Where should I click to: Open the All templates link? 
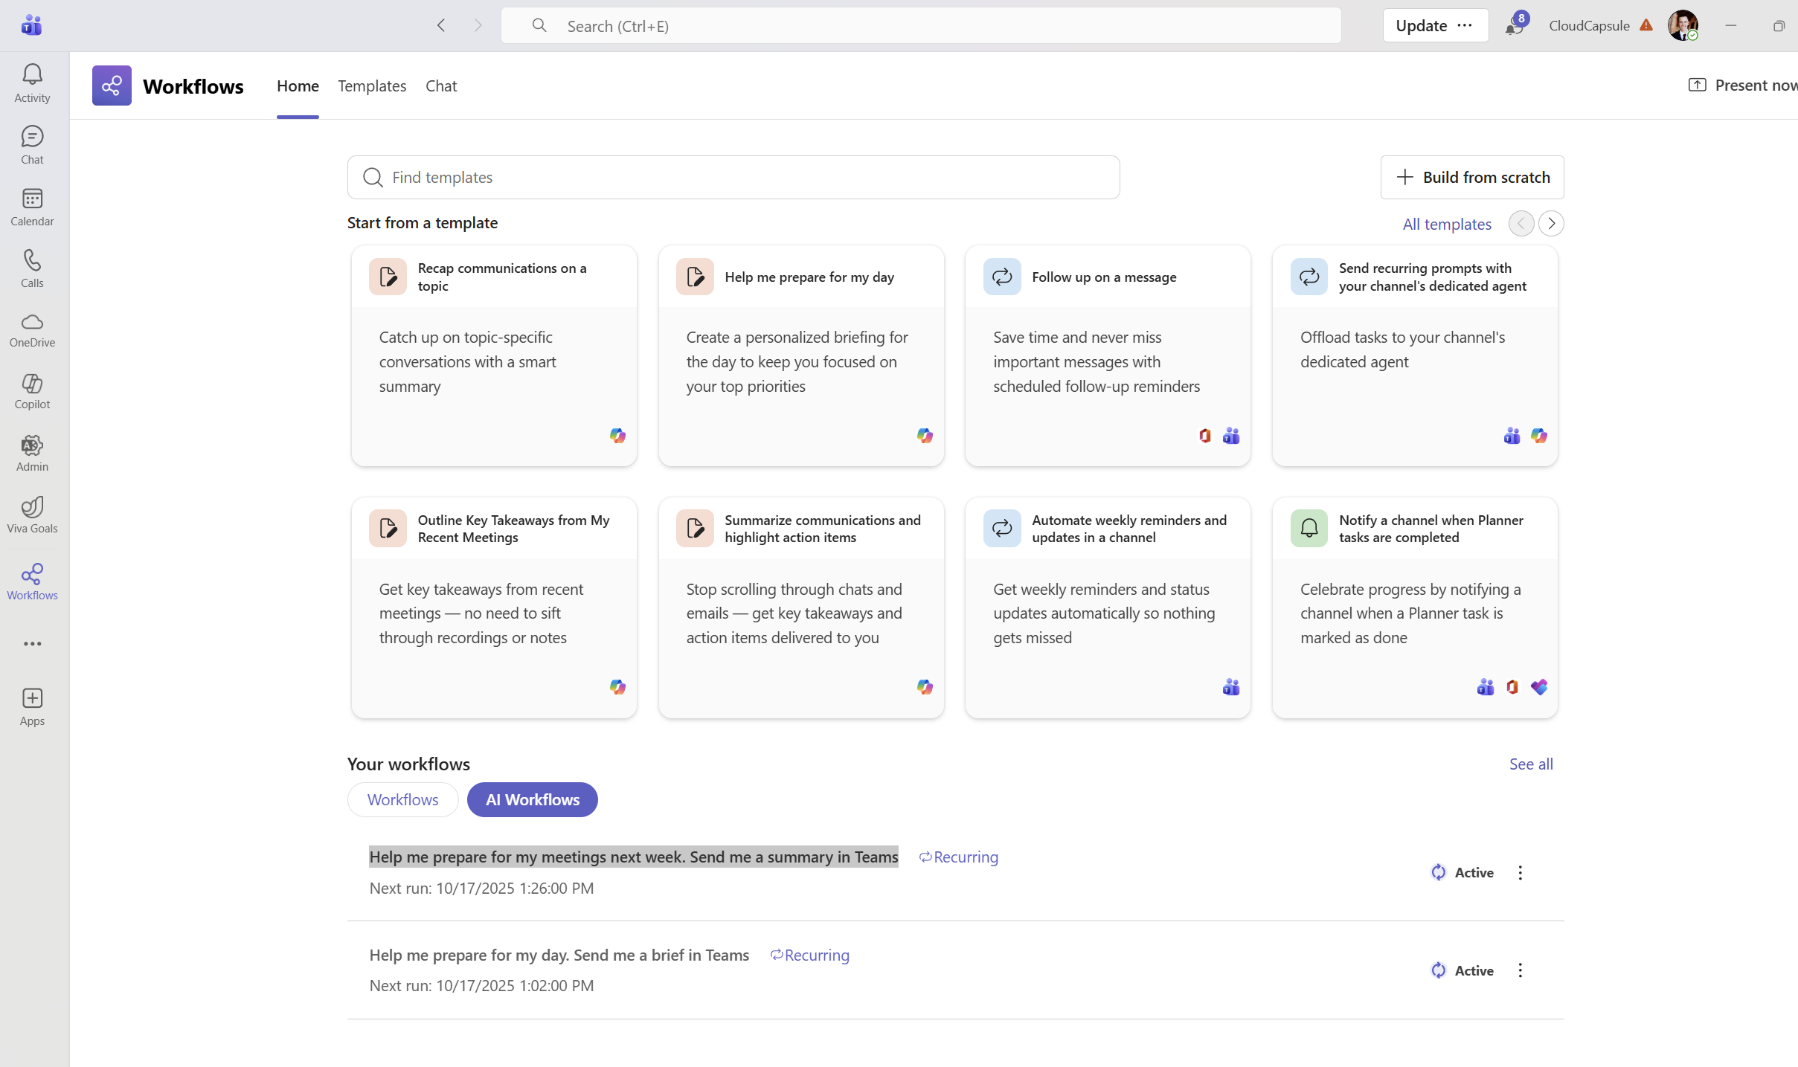click(1446, 224)
